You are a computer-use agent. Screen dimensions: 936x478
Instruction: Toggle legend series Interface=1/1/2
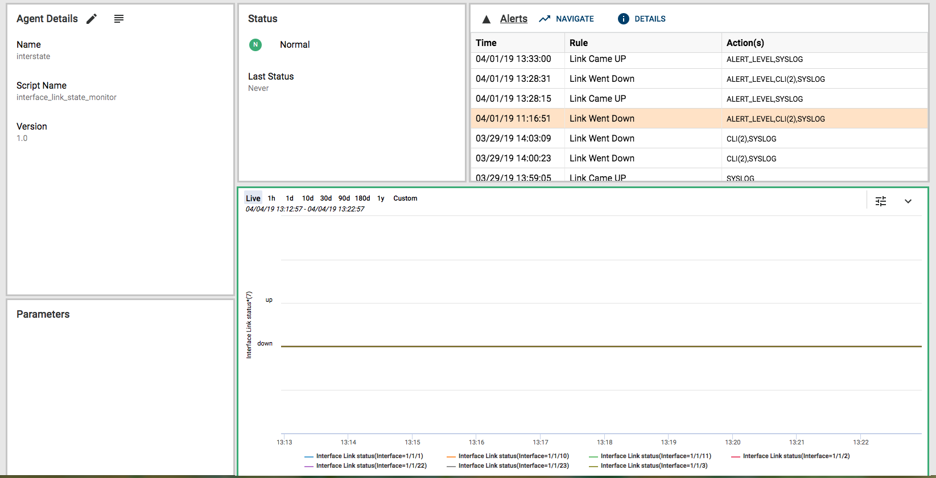click(x=791, y=456)
